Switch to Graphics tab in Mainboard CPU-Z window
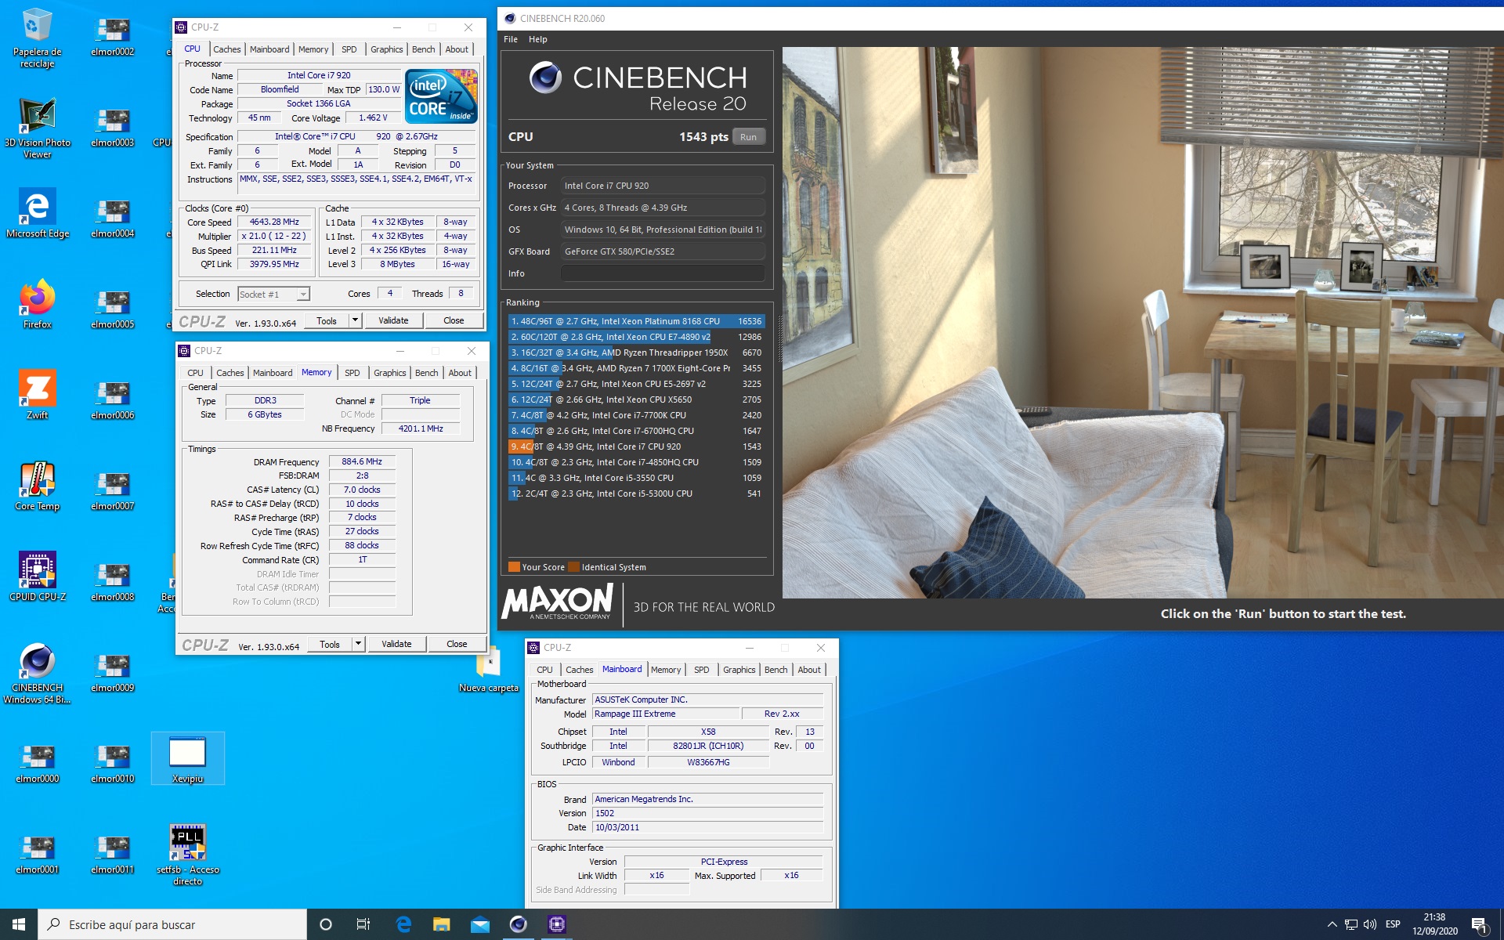 (739, 670)
